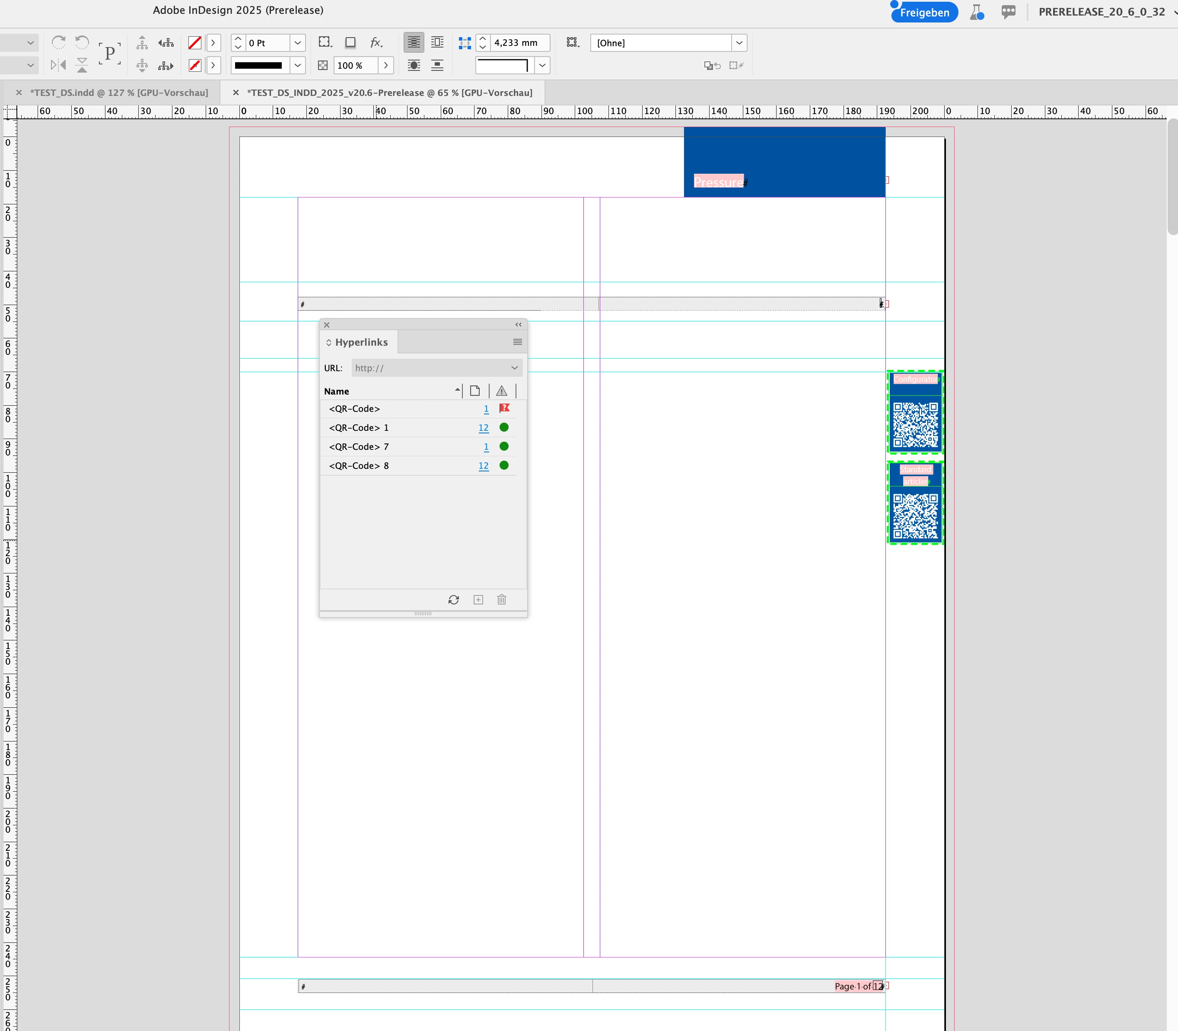The width and height of the screenshot is (1178, 1031).
Task: Click the drop shadow icon
Action: (350, 42)
